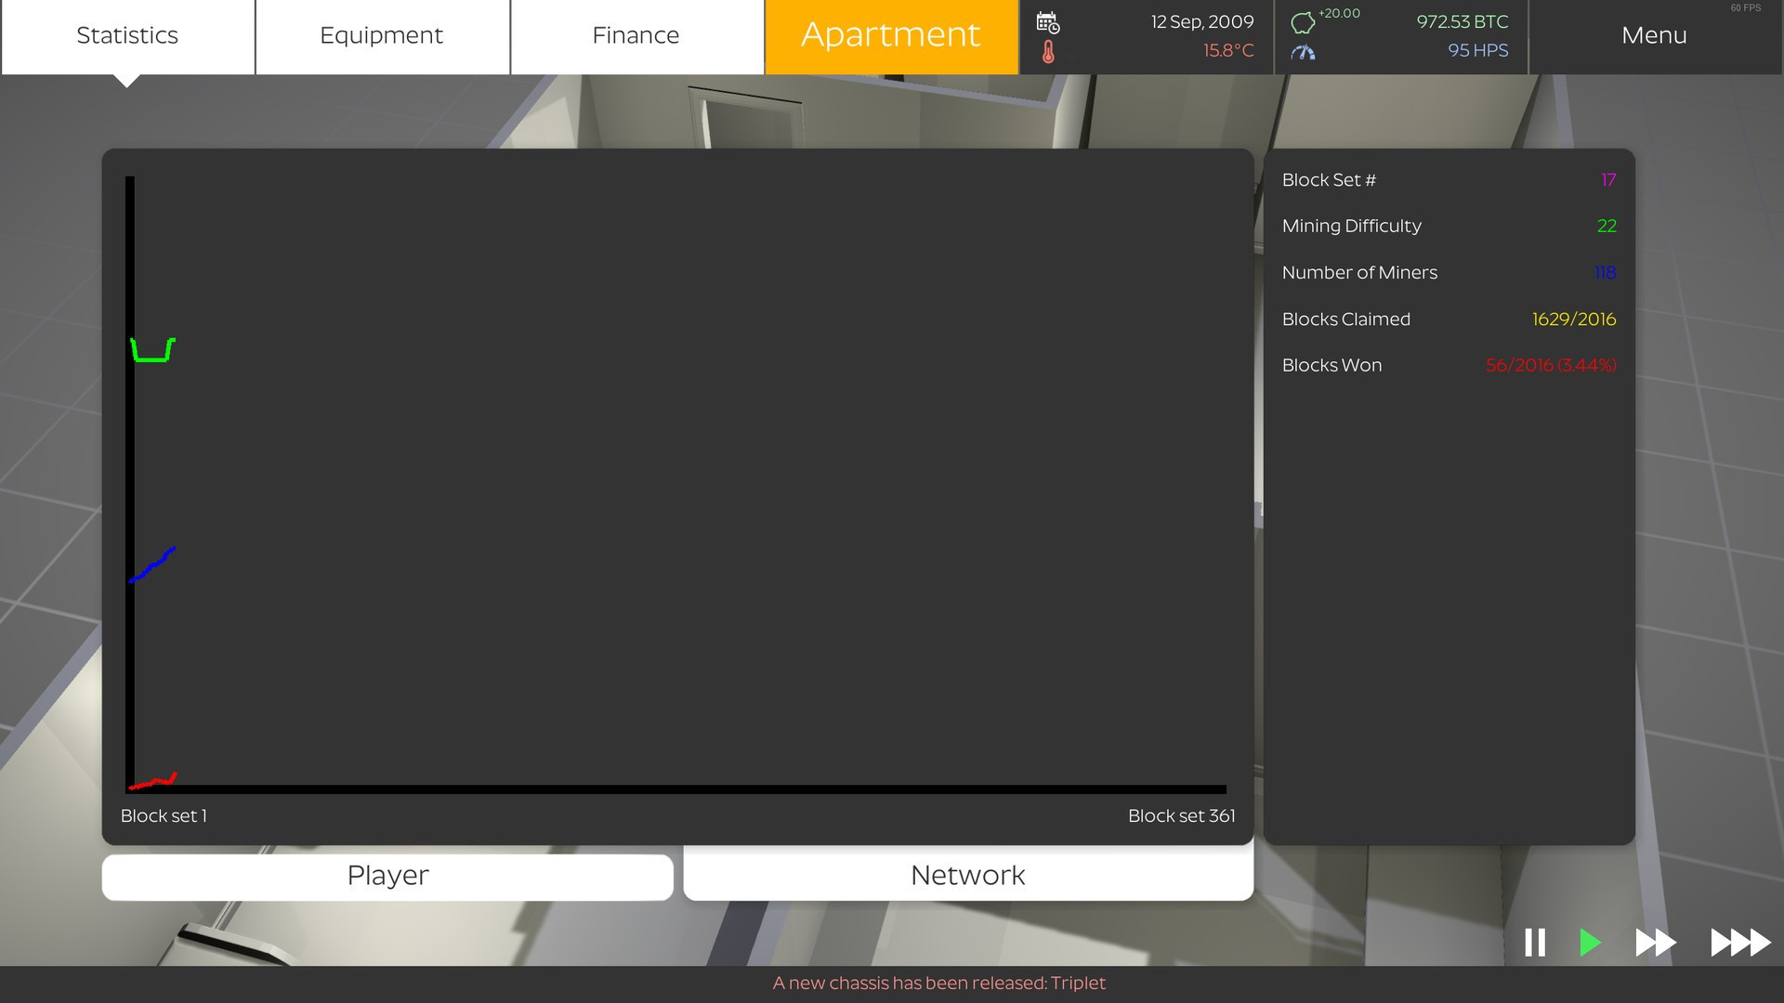Pause the game simulation
This screenshot has width=1784, height=1003.
click(1535, 943)
